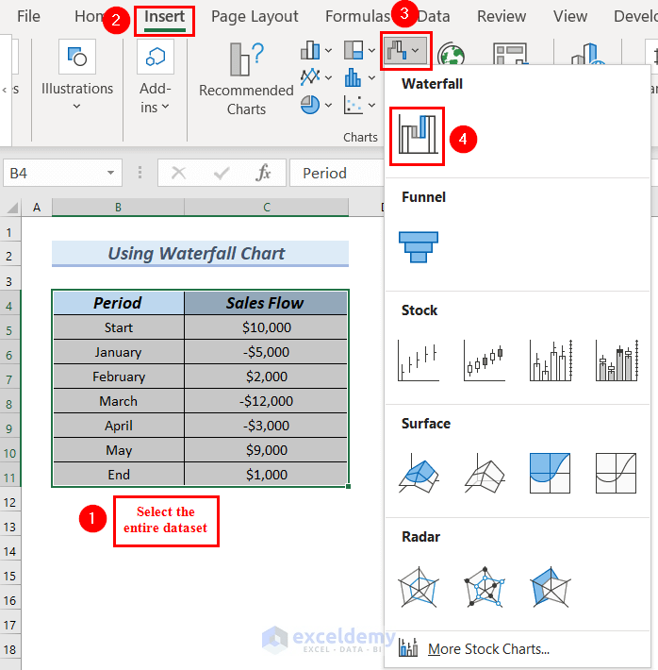
Task: Click the cell with -$12,000
Action: point(266,401)
